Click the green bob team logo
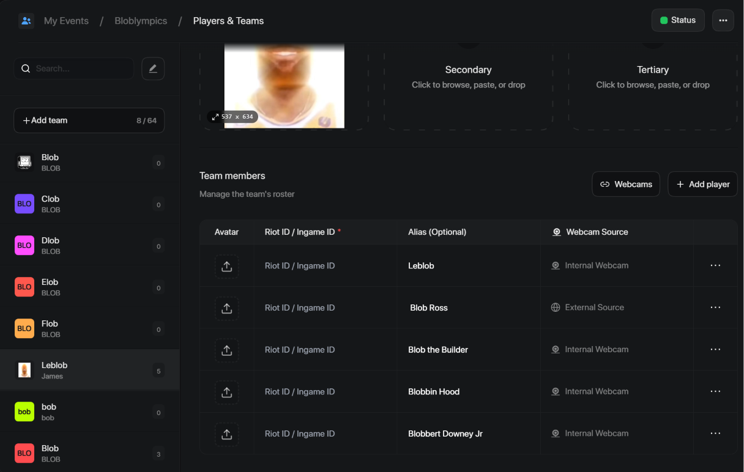The height and width of the screenshot is (472, 744). (24, 411)
